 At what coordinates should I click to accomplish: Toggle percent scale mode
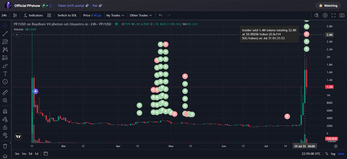click(326, 154)
